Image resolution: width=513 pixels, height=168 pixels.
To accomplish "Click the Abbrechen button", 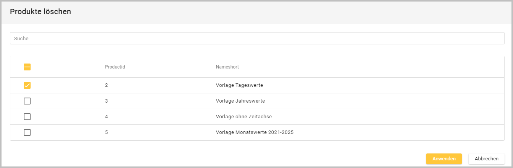I will click(x=486, y=159).
